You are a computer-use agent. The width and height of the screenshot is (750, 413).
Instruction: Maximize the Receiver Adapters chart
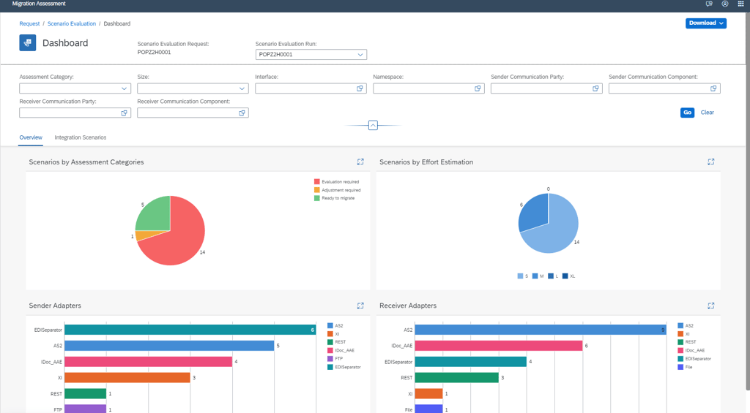click(710, 306)
